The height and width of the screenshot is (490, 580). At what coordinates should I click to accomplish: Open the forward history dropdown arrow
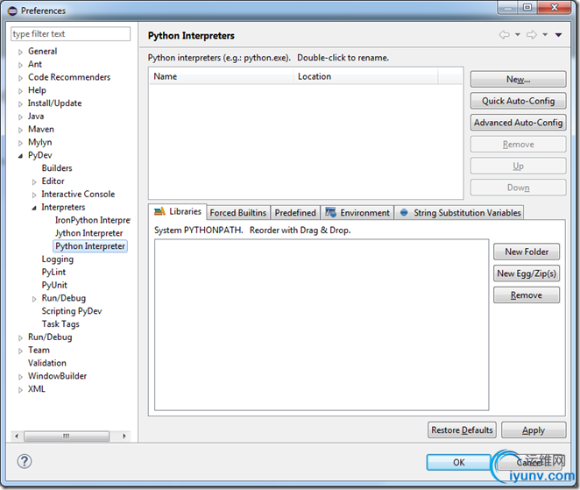(x=545, y=35)
